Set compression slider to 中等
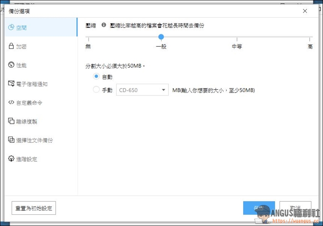The image size is (323, 226). click(237, 37)
